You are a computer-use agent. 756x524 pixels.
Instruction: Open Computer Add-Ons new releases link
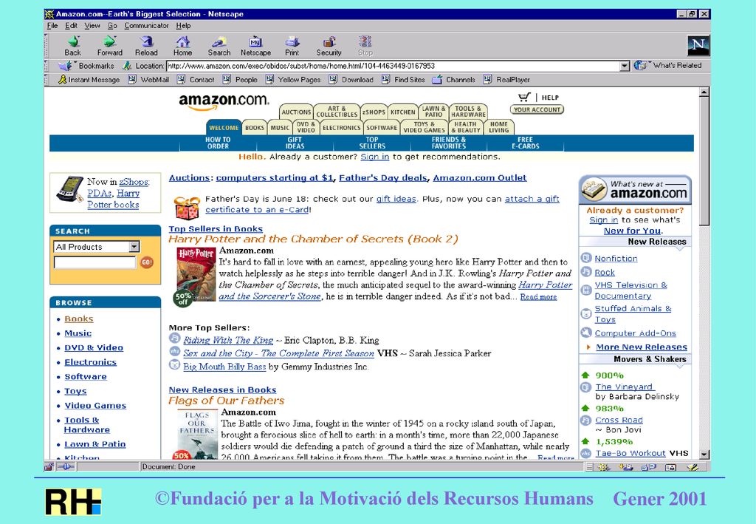click(x=635, y=333)
